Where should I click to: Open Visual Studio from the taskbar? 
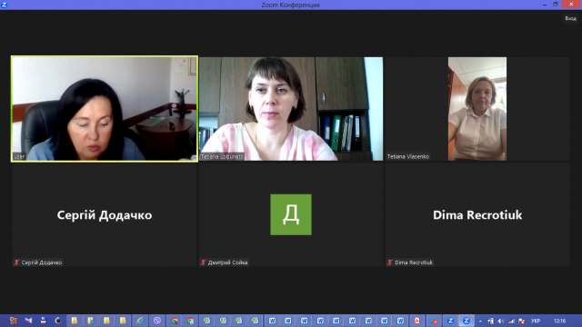(28, 321)
